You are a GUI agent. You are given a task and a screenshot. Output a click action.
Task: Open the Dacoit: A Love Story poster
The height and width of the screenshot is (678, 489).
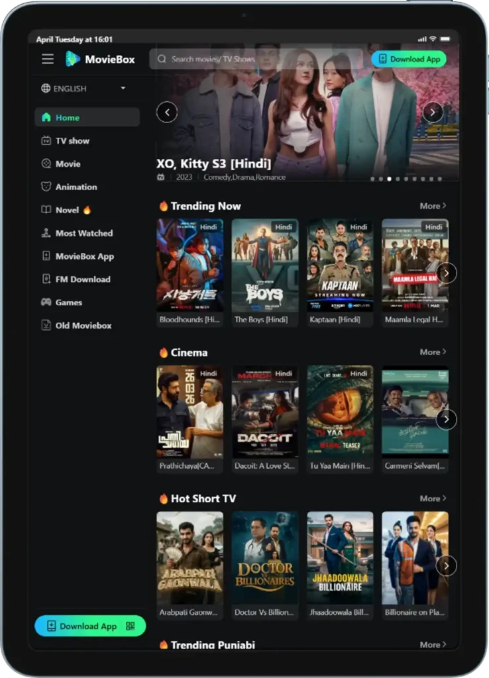(x=265, y=412)
